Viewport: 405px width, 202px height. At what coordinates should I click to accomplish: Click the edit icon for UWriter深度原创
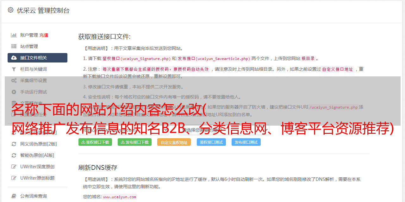pyautogui.click(x=14, y=167)
